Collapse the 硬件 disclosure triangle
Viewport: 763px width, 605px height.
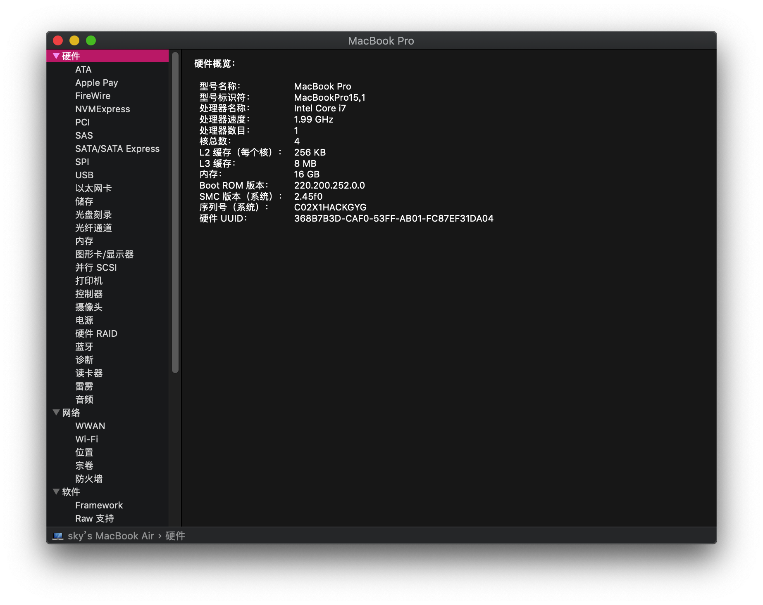pos(56,56)
